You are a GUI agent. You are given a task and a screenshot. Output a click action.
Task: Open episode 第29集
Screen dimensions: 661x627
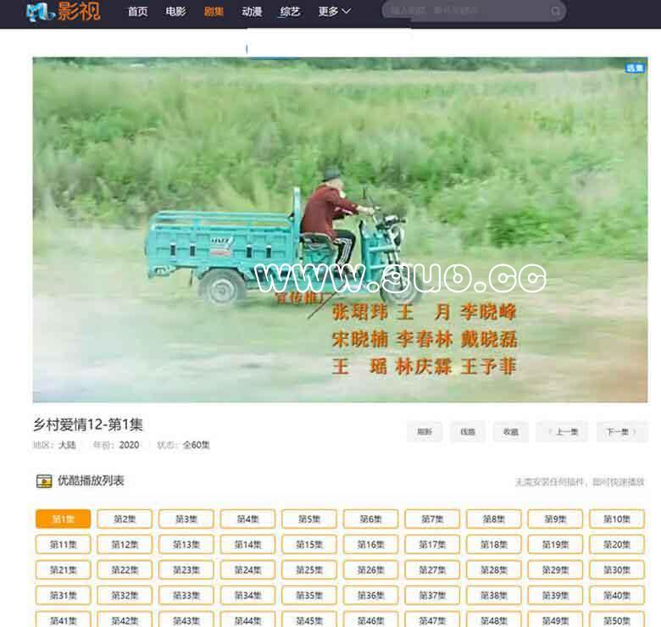[556, 569]
